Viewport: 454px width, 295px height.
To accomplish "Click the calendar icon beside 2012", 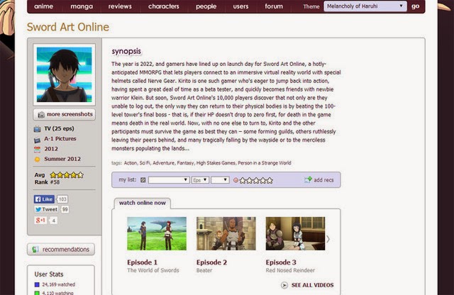I will click(37, 150).
